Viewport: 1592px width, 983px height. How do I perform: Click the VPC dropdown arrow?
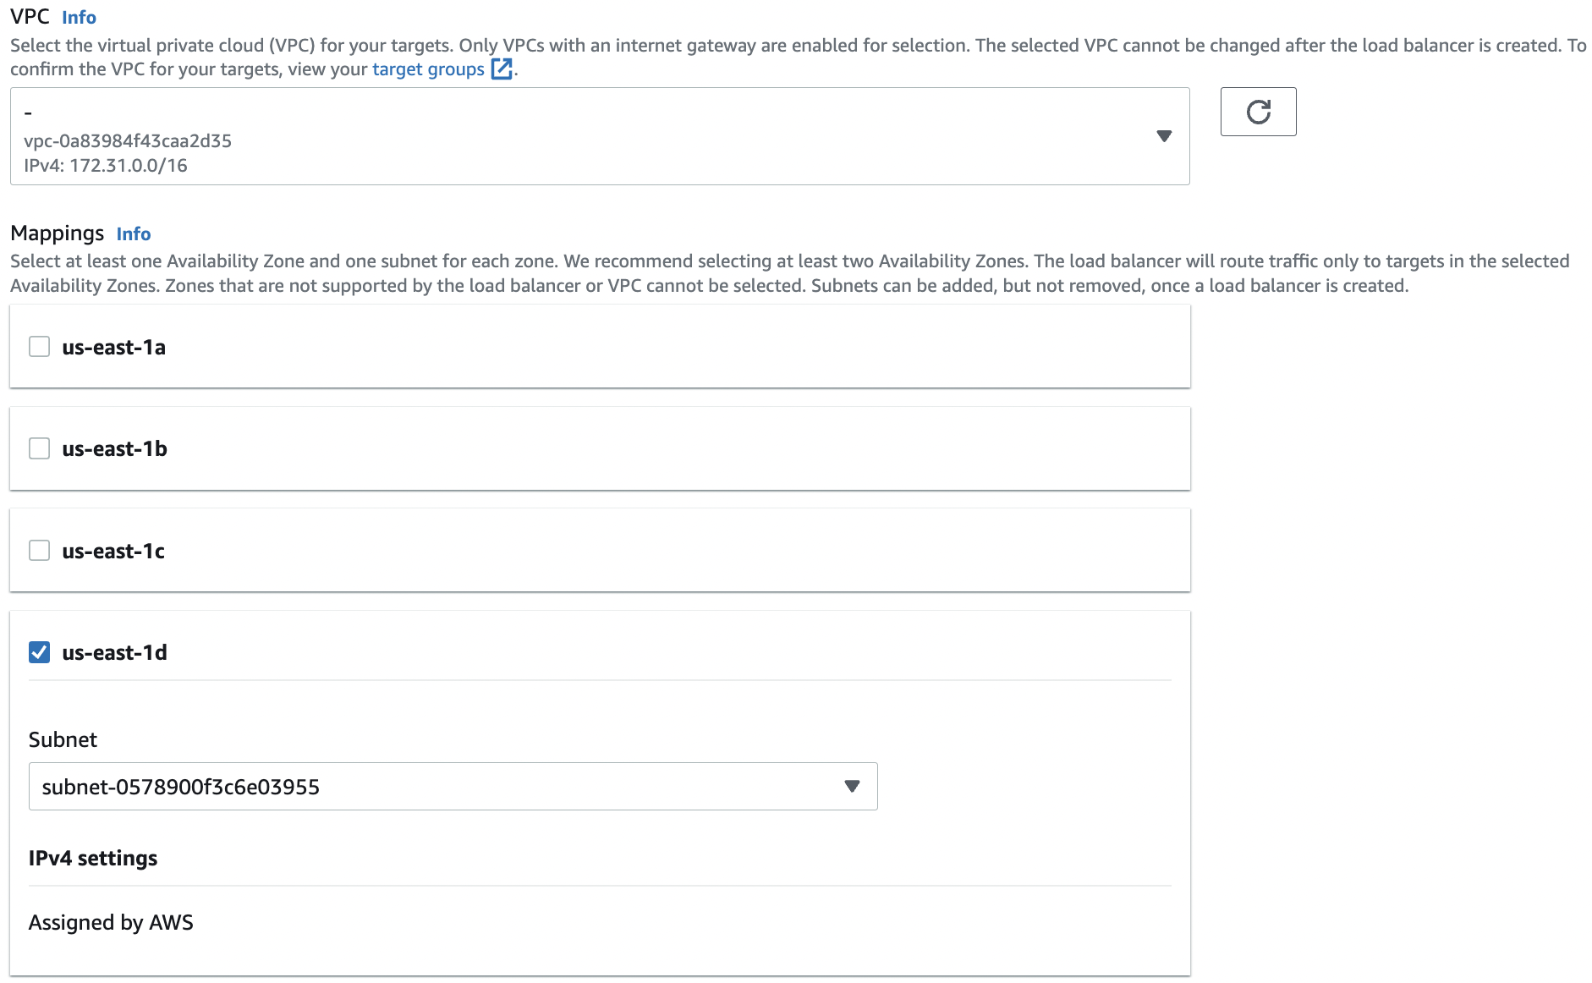tap(1164, 136)
